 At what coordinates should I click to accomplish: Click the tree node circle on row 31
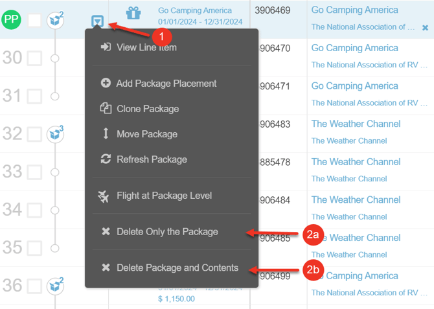tap(55, 97)
